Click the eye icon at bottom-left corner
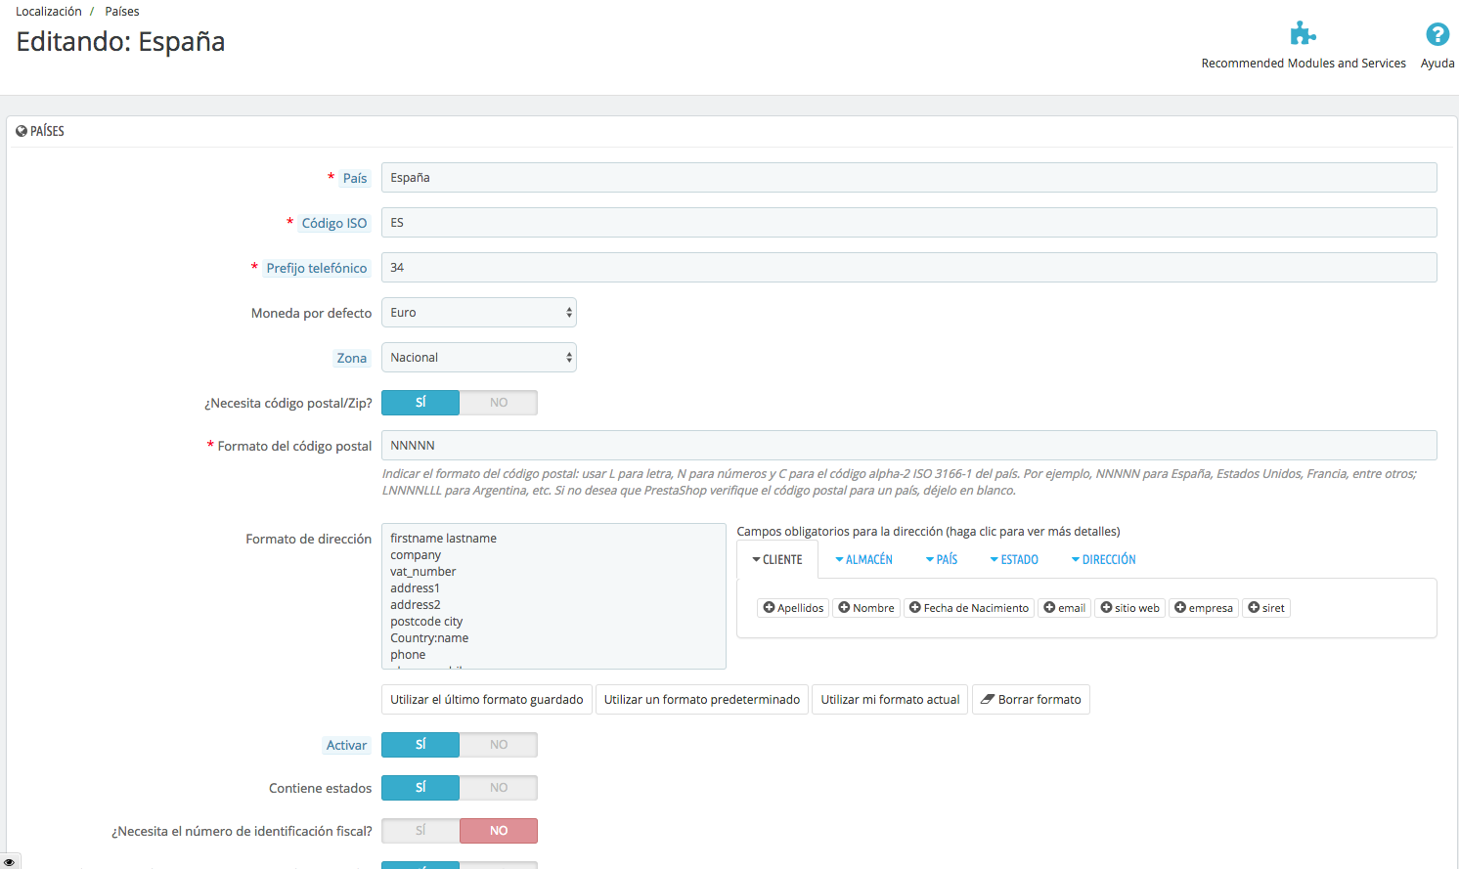1459x869 pixels. click(x=10, y=862)
